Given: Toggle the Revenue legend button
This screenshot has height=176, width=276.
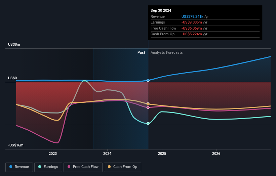Looking at the screenshot, I should (x=19, y=167).
